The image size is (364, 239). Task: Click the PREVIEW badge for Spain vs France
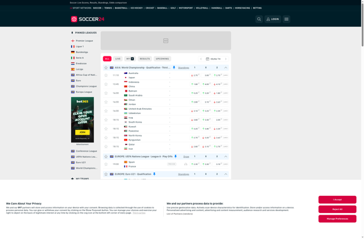point(172,164)
